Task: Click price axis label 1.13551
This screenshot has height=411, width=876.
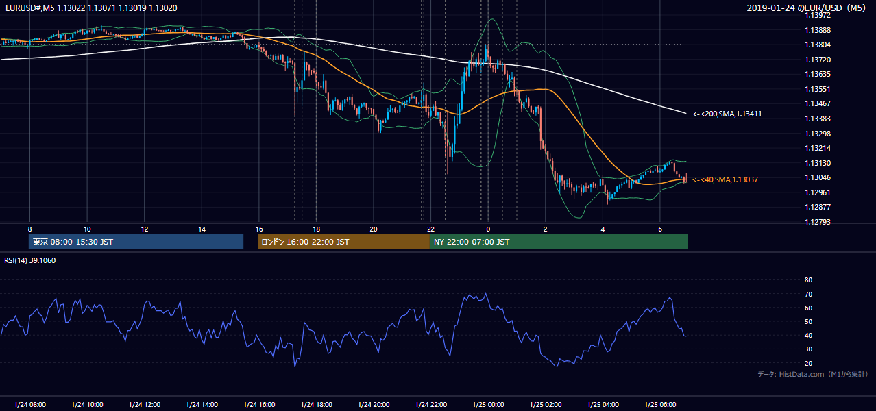Action: point(818,89)
